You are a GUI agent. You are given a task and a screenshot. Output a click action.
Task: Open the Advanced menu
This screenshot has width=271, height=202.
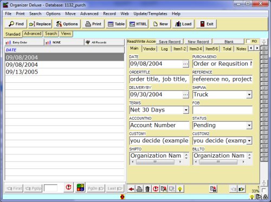click(x=89, y=14)
